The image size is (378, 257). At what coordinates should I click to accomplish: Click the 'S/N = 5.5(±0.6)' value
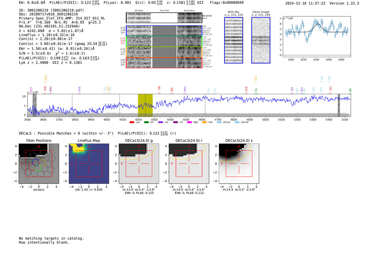[35, 53]
